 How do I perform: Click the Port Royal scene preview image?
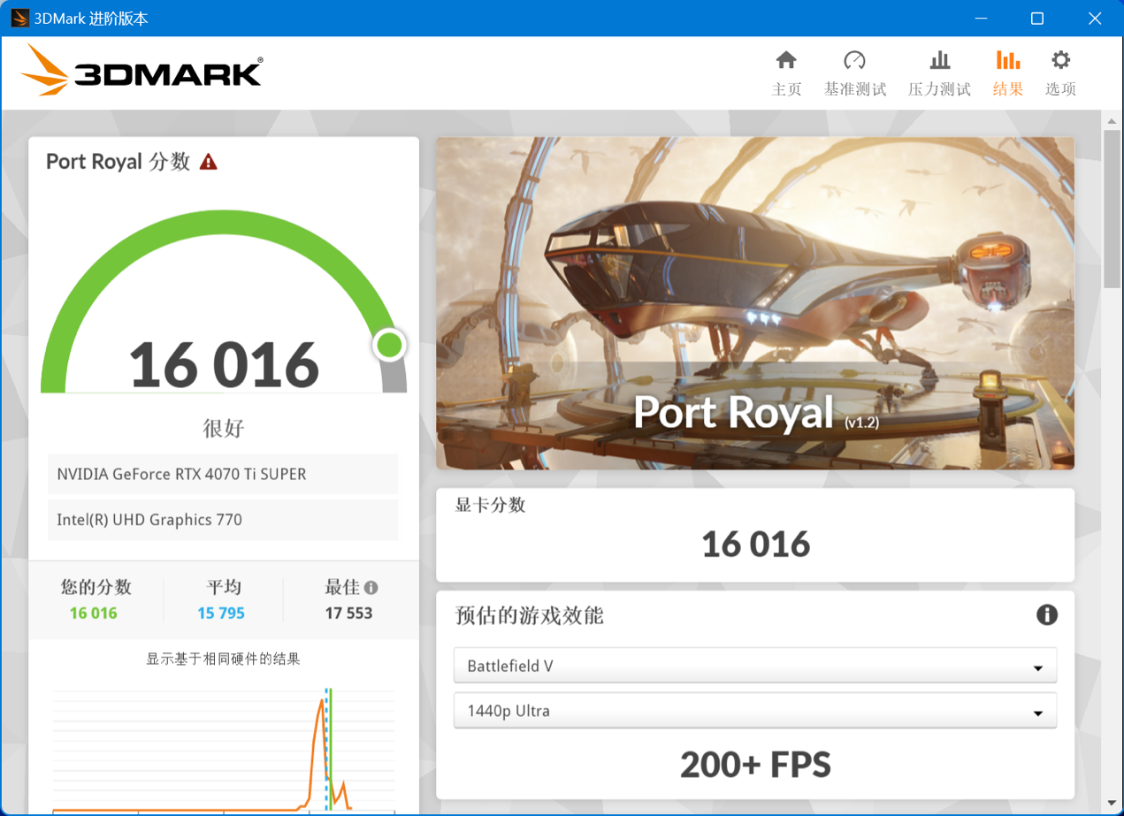click(x=754, y=301)
